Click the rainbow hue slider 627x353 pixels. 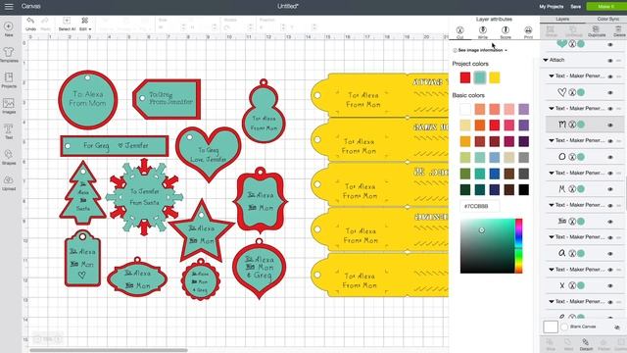click(518, 246)
